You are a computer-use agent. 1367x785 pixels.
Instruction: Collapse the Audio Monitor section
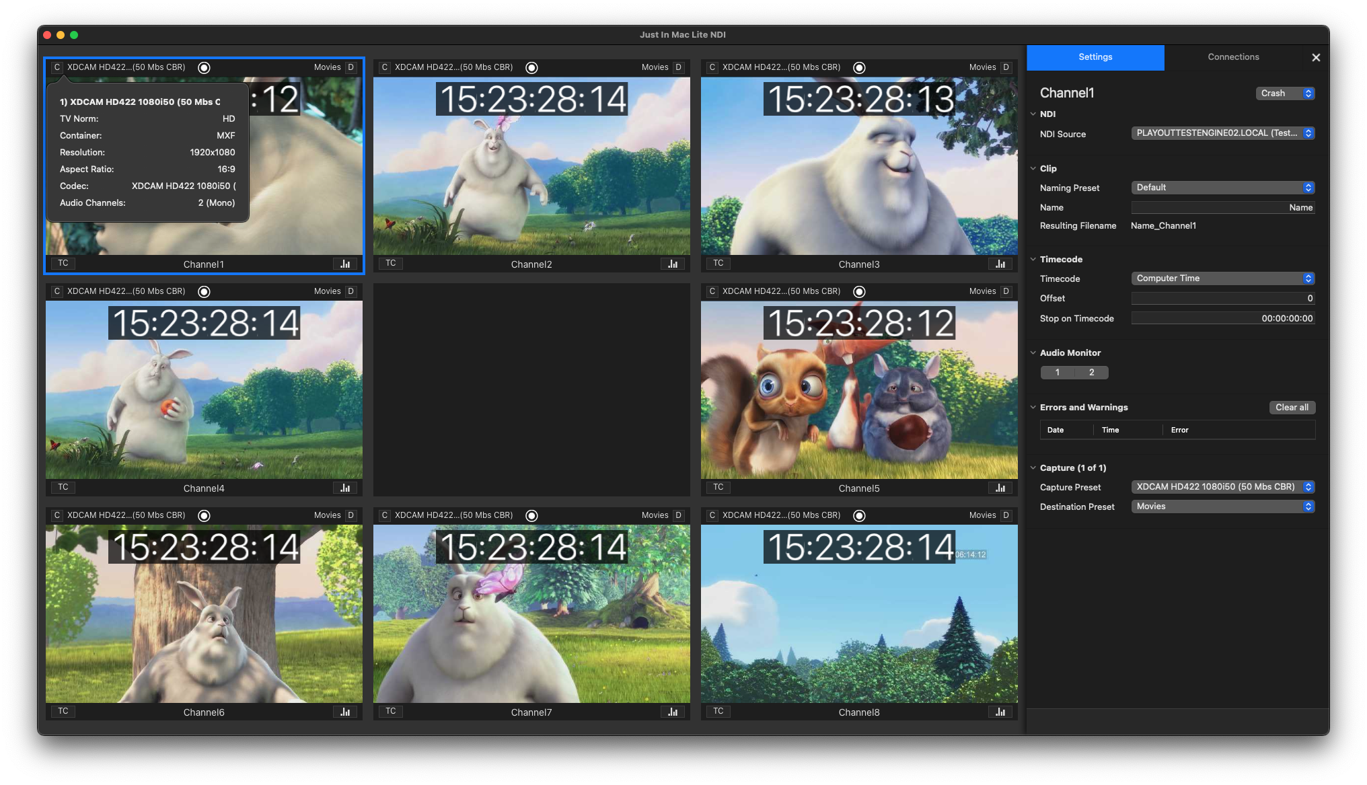pyautogui.click(x=1033, y=352)
